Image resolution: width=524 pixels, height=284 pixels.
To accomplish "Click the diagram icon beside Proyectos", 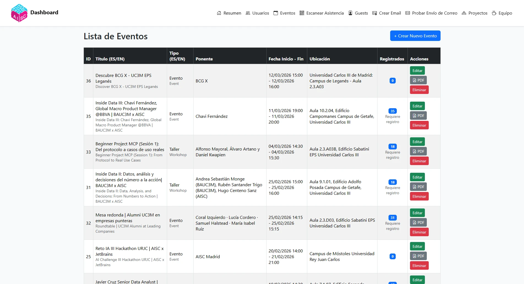I will pos(464,13).
